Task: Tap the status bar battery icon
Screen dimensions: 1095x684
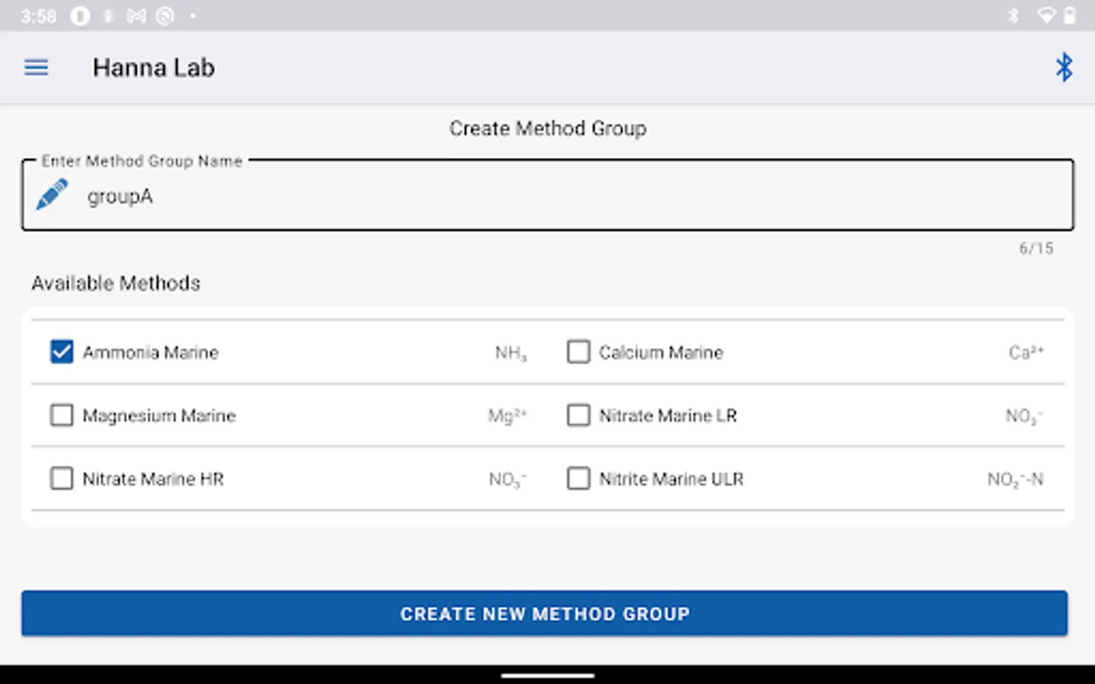Action: click(x=1070, y=15)
